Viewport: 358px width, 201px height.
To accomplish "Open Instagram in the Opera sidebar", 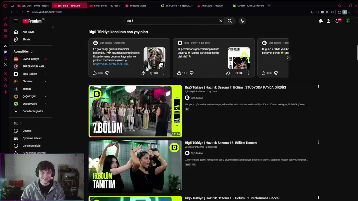I will click(x=5, y=58).
